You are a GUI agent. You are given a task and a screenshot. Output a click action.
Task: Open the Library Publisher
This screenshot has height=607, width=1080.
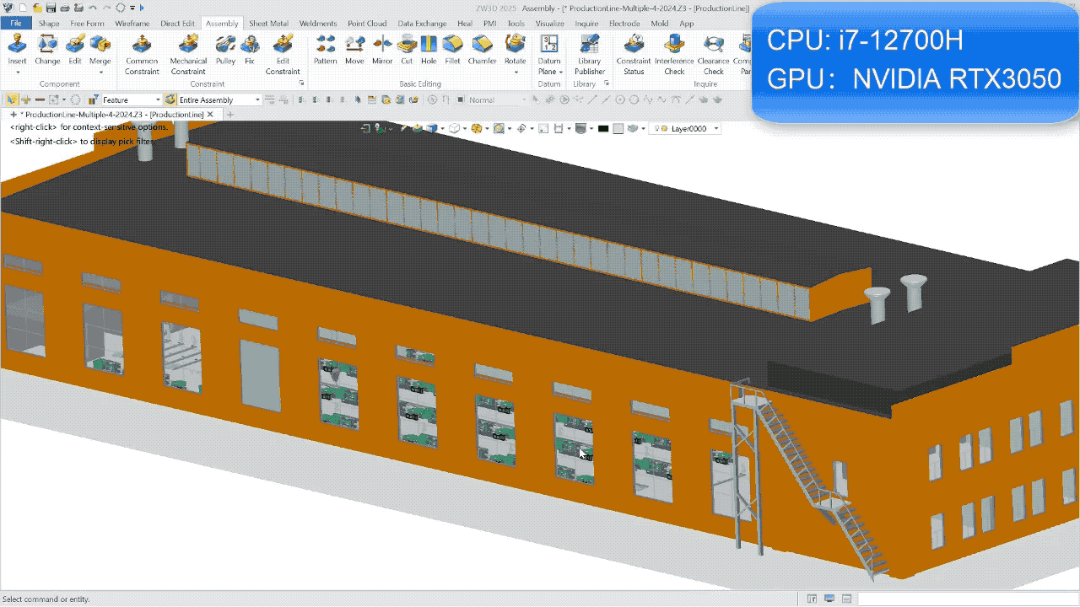590,54
